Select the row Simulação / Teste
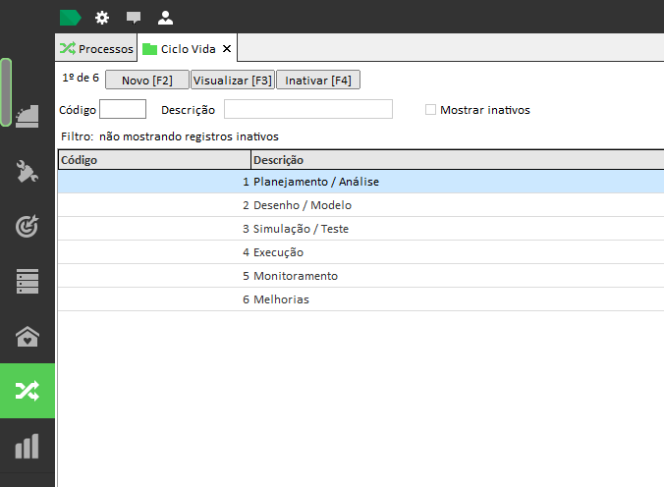This screenshot has height=487, width=664. pyautogui.click(x=360, y=229)
